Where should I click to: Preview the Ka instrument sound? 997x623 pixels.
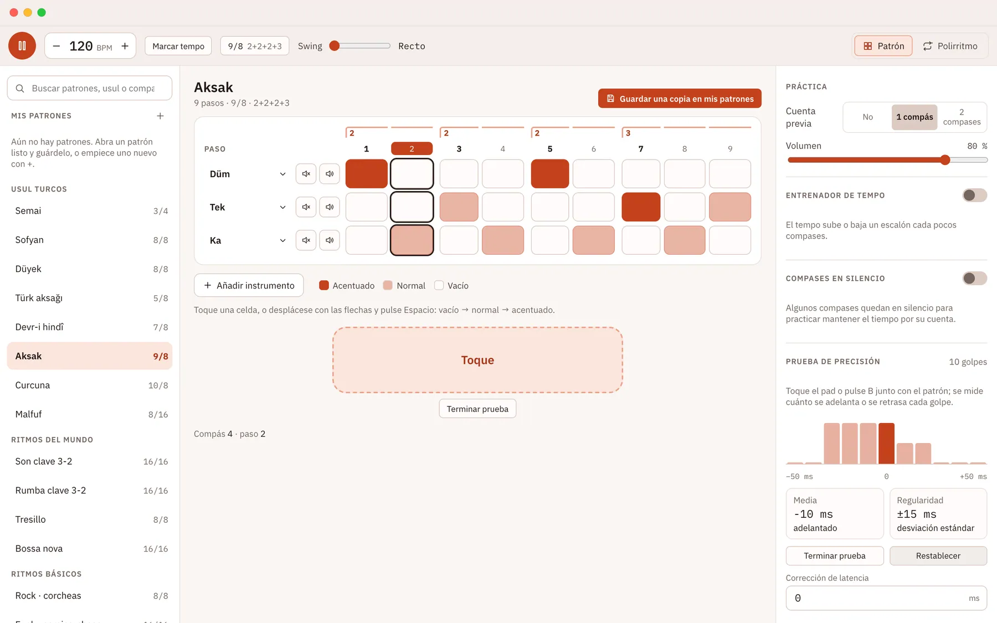(330, 240)
